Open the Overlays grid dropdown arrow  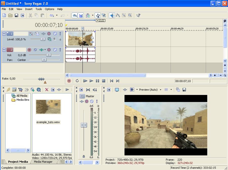coord(171,90)
